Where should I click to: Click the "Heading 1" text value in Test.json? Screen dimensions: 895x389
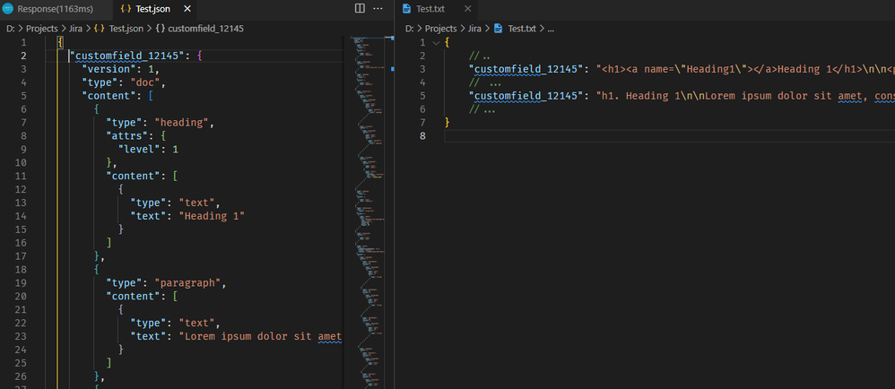click(211, 216)
